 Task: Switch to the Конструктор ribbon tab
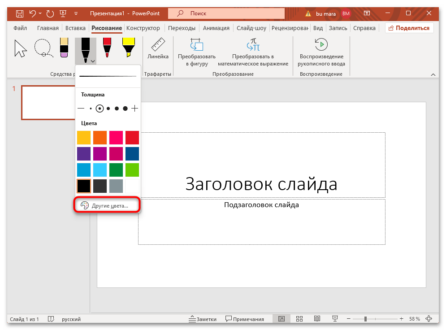pos(143,27)
